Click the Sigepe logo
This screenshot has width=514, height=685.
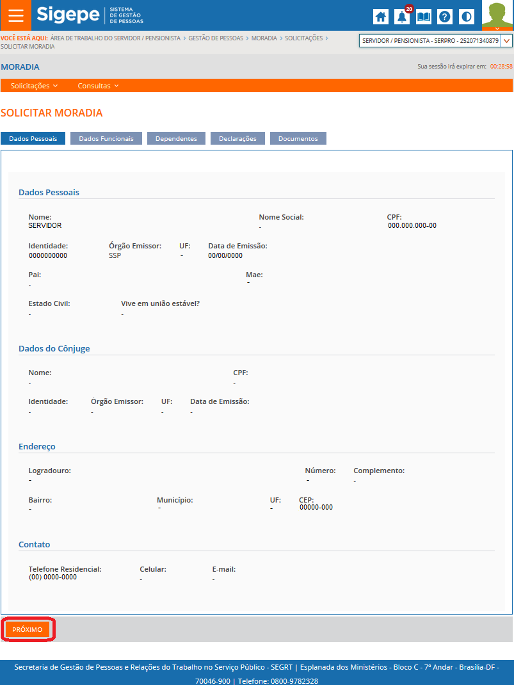tap(68, 15)
